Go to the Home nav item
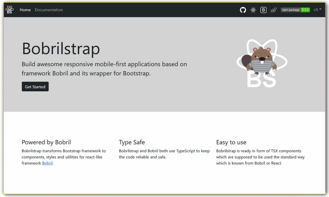 point(25,10)
